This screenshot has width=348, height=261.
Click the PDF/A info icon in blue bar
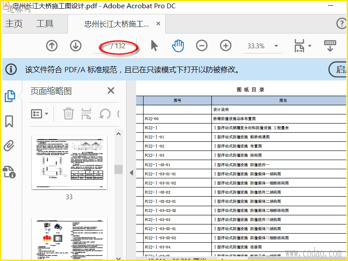pyautogui.click(x=11, y=69)
